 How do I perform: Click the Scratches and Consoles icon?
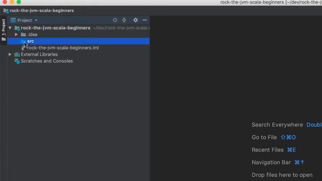coord(17,61)
